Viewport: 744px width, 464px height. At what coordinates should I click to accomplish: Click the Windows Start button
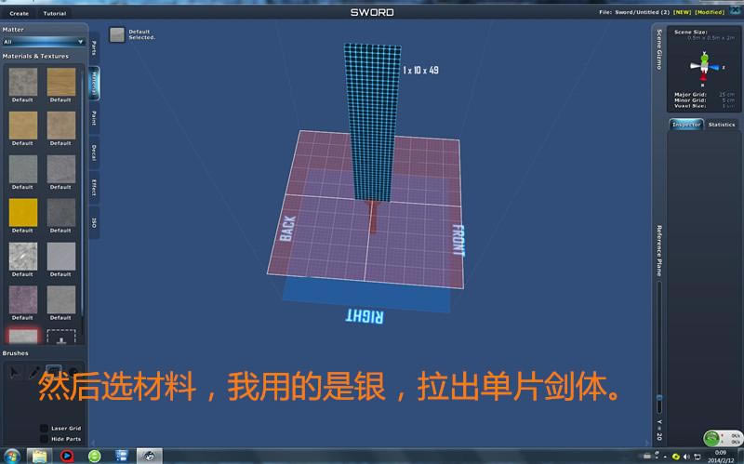(11, 456)
